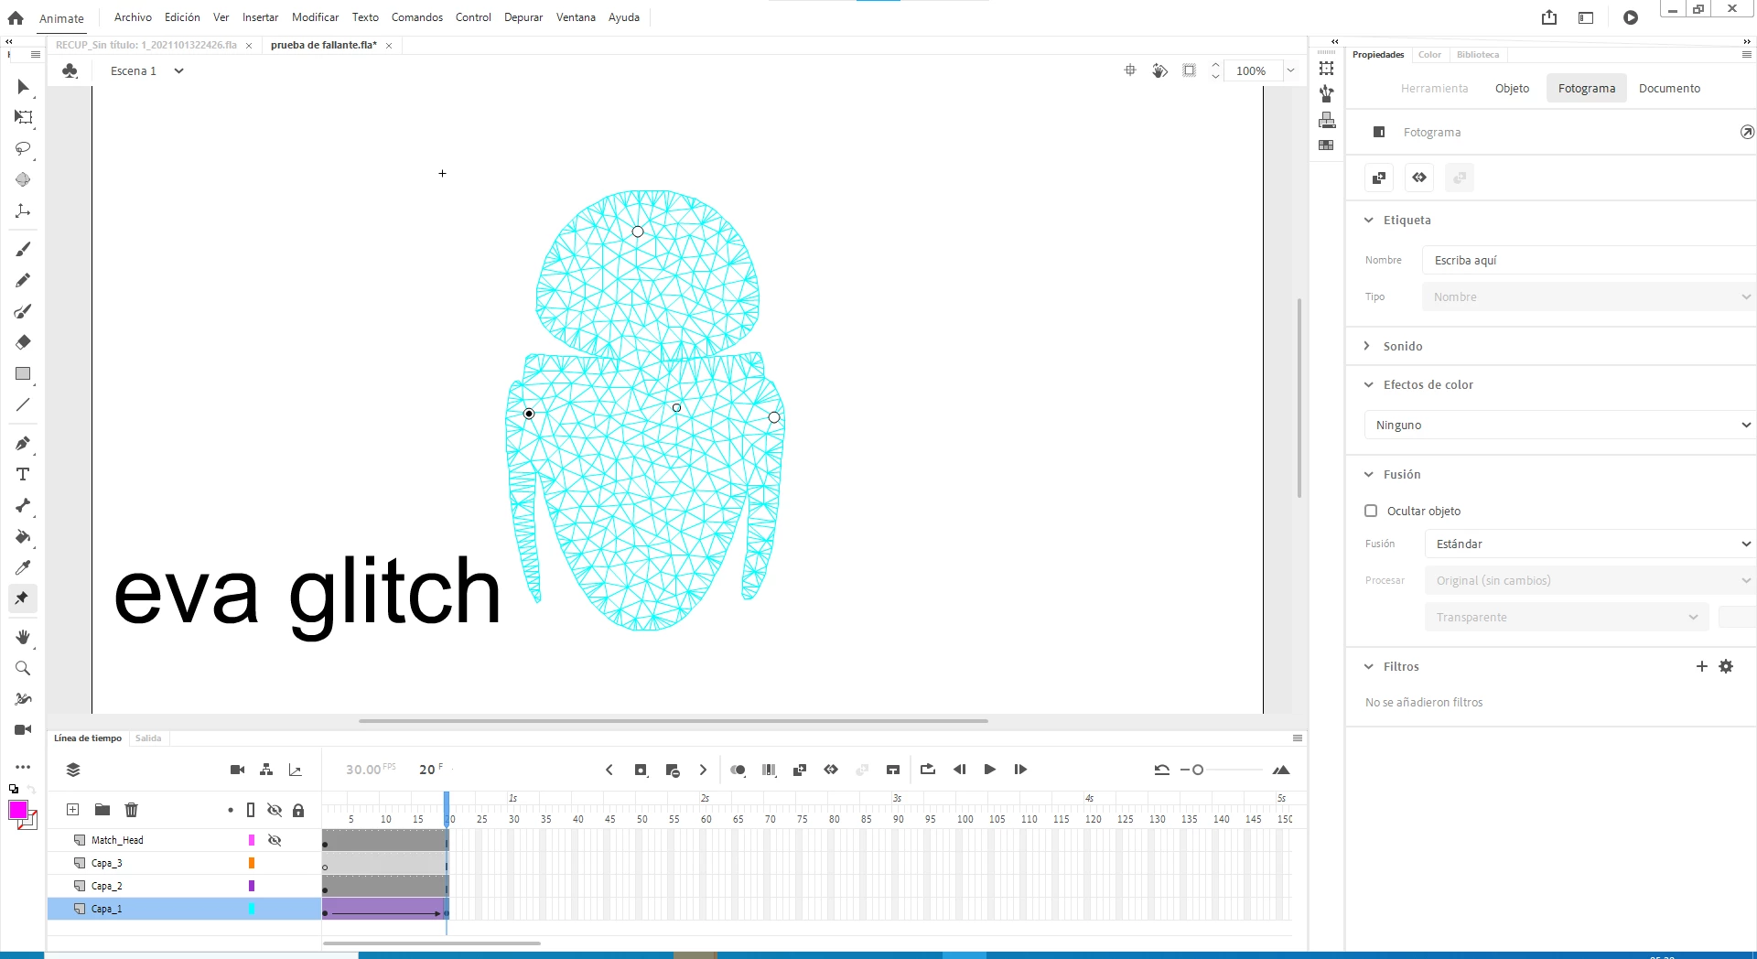Collapse the Etiqueta section

(x=1369, y=220)
